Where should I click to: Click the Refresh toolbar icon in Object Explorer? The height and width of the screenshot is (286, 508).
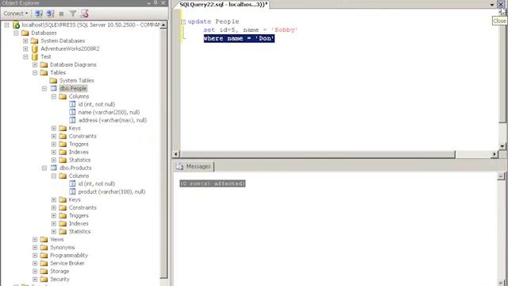point(85,14)
